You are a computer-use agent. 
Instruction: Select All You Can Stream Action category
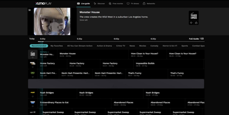pyautogui.click(x=80, y=46)
